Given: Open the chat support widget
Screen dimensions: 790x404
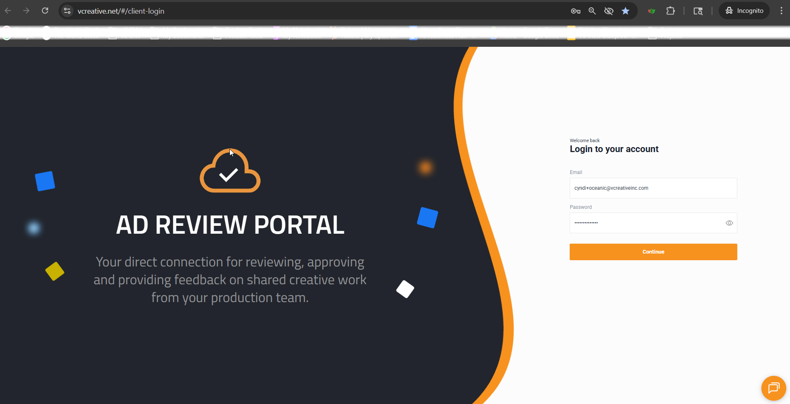Looking at the screenshot, I should [x=773, y=388].
